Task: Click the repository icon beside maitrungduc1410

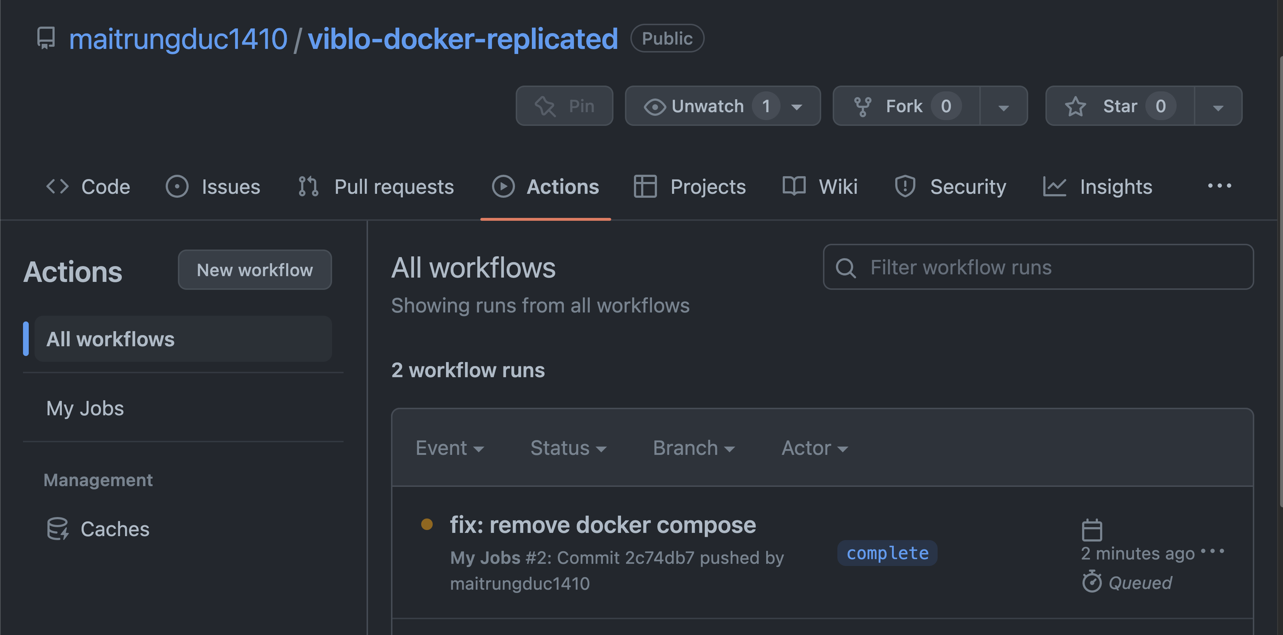Action: (x=46, y=38)
